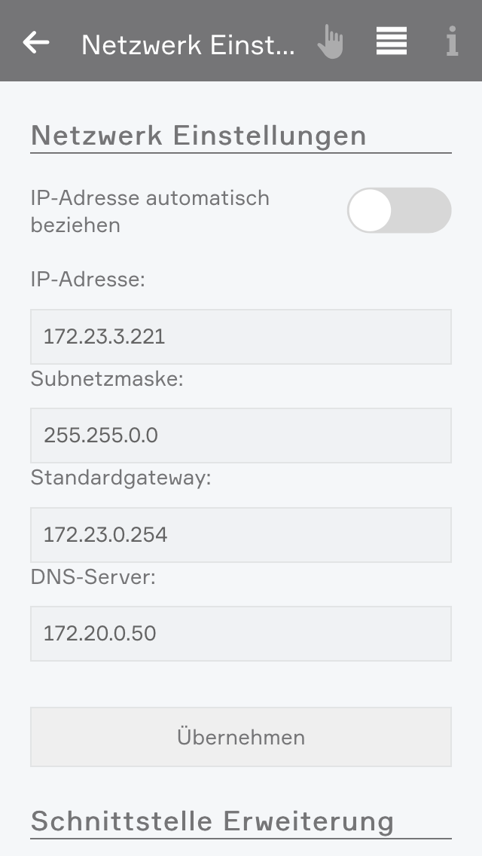Tap the "DNS-Server:" field label
This screenshot has width=482, height=856.
93,577
